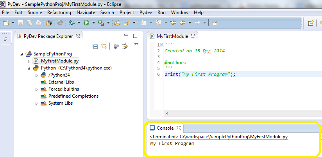Click the Next Annotation toolbar icon
The height and width of the screenshot is (157, 322).
click(143, 23)
